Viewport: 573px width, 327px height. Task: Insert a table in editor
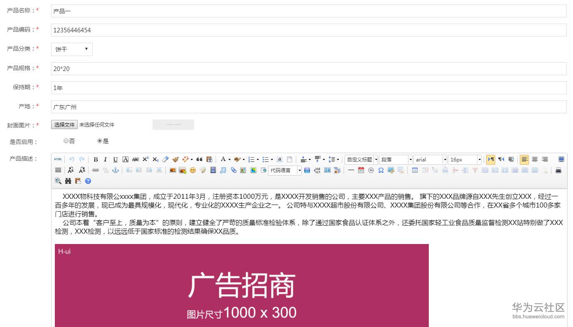click(415, 170)
